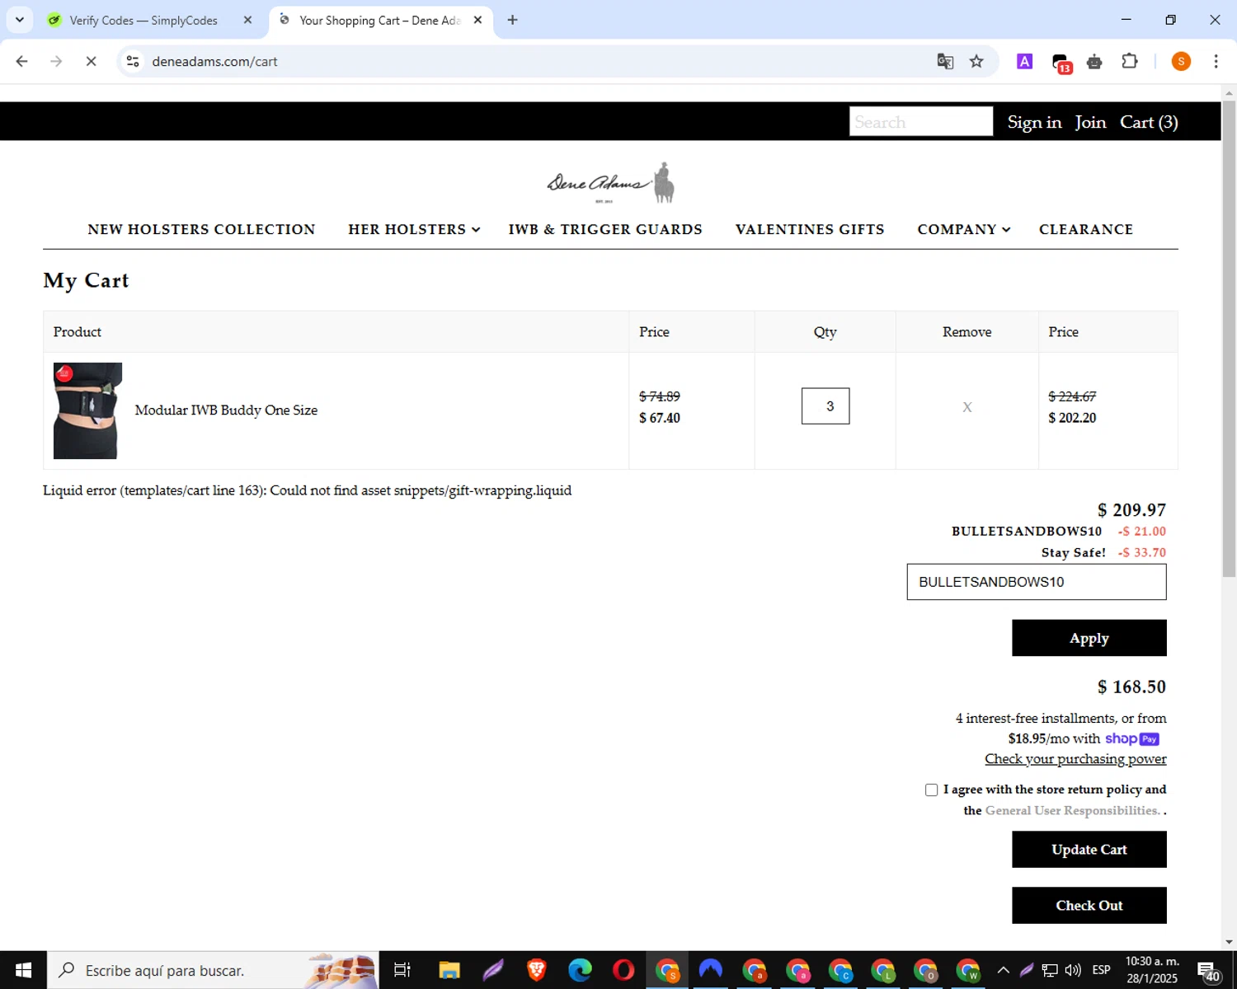Image resolution: width=1237 pixels, height=989 pixels.
Task: Open the Clearance menu item
Action: coord(1086,229)
